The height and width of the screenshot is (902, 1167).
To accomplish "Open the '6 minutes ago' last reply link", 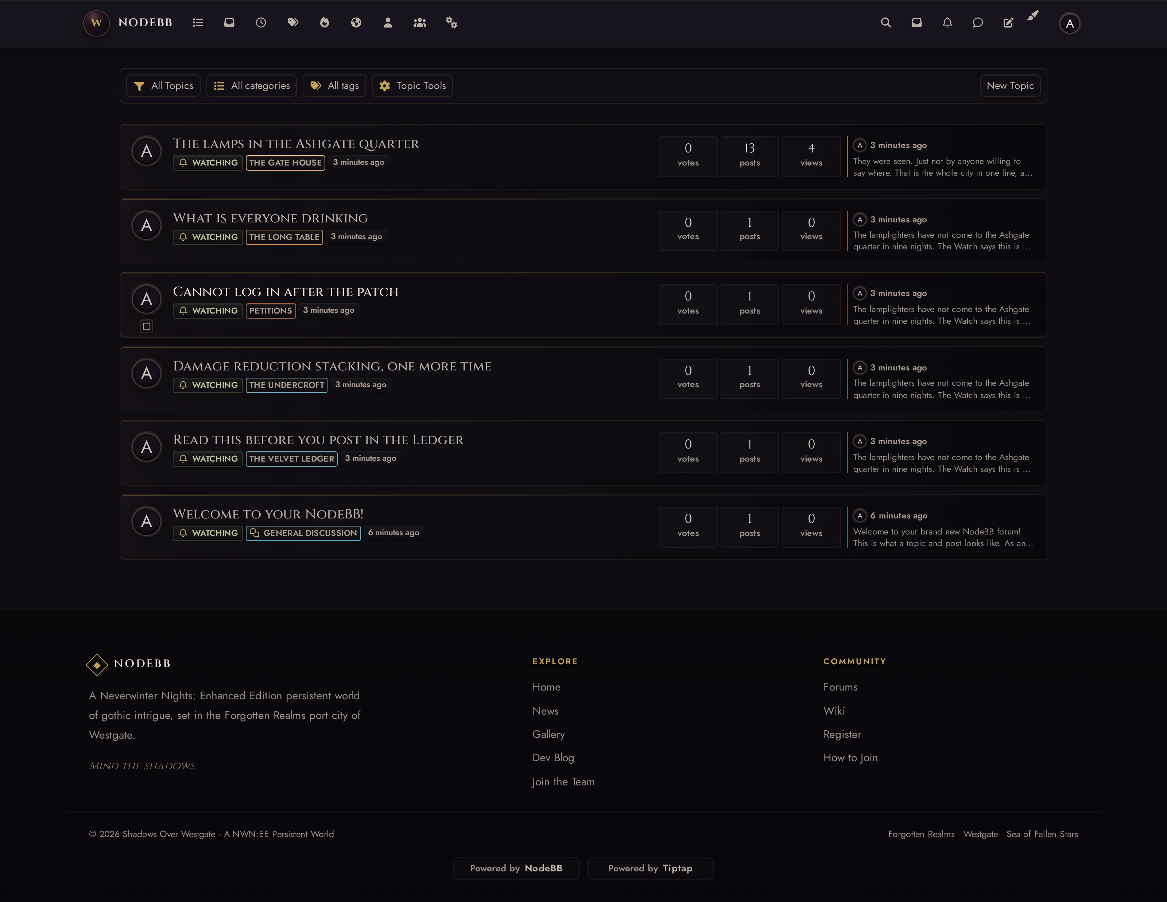I will click(x=899, y=516).
